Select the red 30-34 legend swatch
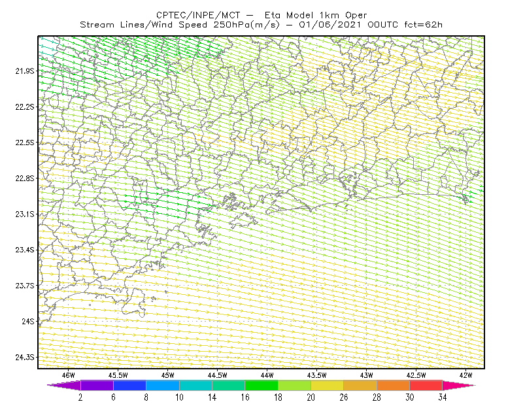 coord(426,385)
